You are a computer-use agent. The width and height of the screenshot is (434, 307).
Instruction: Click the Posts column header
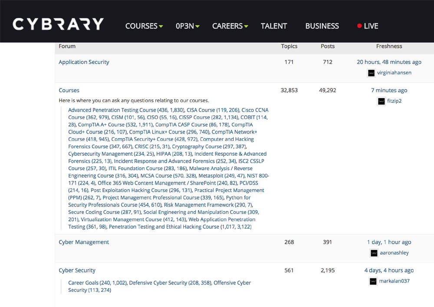click(x=327, y=46)
